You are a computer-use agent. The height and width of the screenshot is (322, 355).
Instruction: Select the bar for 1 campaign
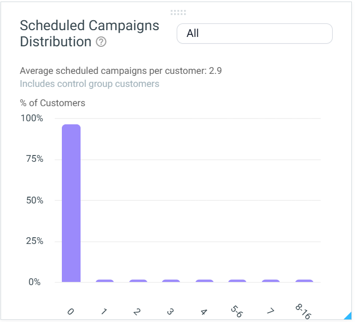click(x=104, y=281)
